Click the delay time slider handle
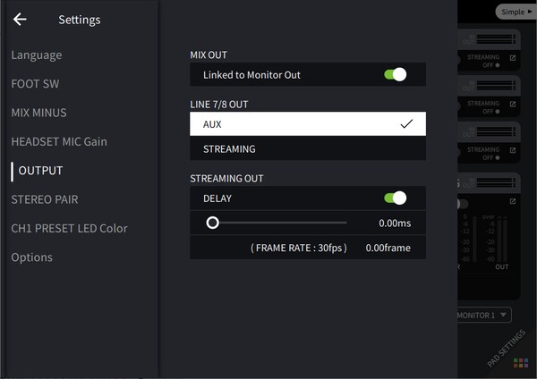The height and width of the screenshot is (379, 537). (x=212, y=223)
